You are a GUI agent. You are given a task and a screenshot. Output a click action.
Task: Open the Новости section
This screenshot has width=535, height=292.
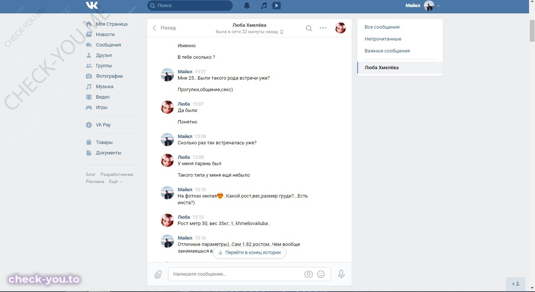[x=105, y=35]
